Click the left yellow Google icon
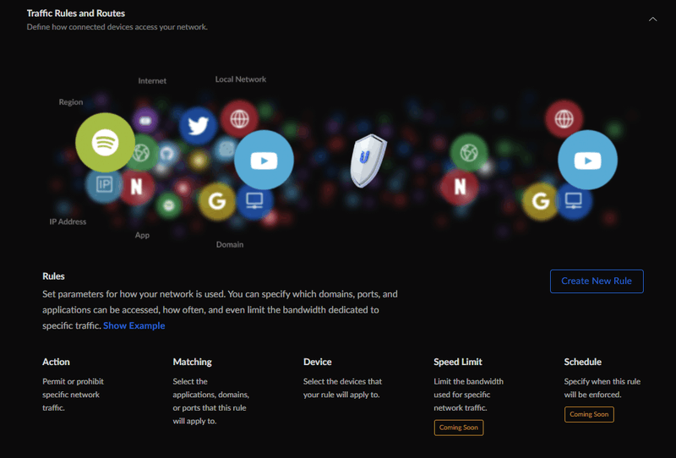This screenshot has width=676, height=458. click(217, 201)
